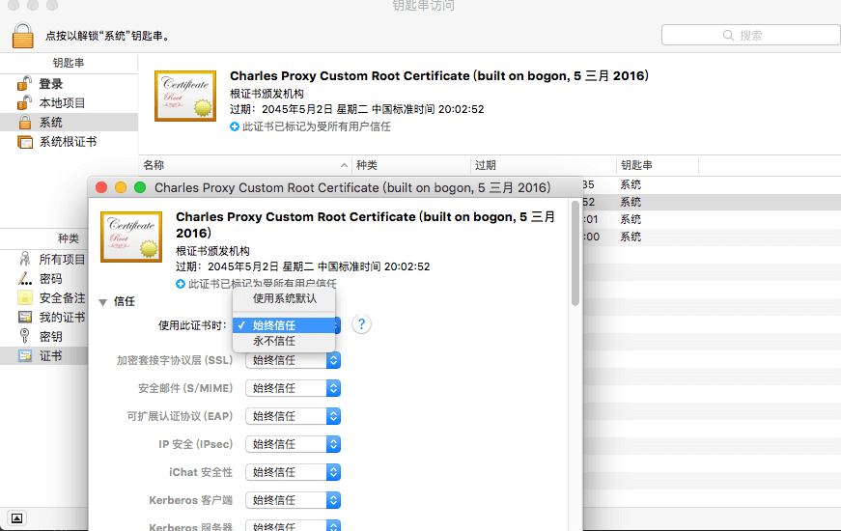Open the EAP trust dropdown
The height and width of the screenshot is (531, 841).
tap(293, 416)
